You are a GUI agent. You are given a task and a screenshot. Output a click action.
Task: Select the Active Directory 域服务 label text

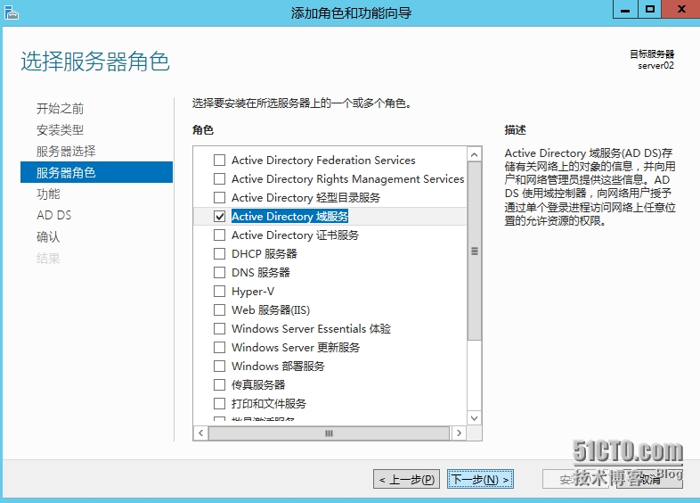click(x=289, y=217)
